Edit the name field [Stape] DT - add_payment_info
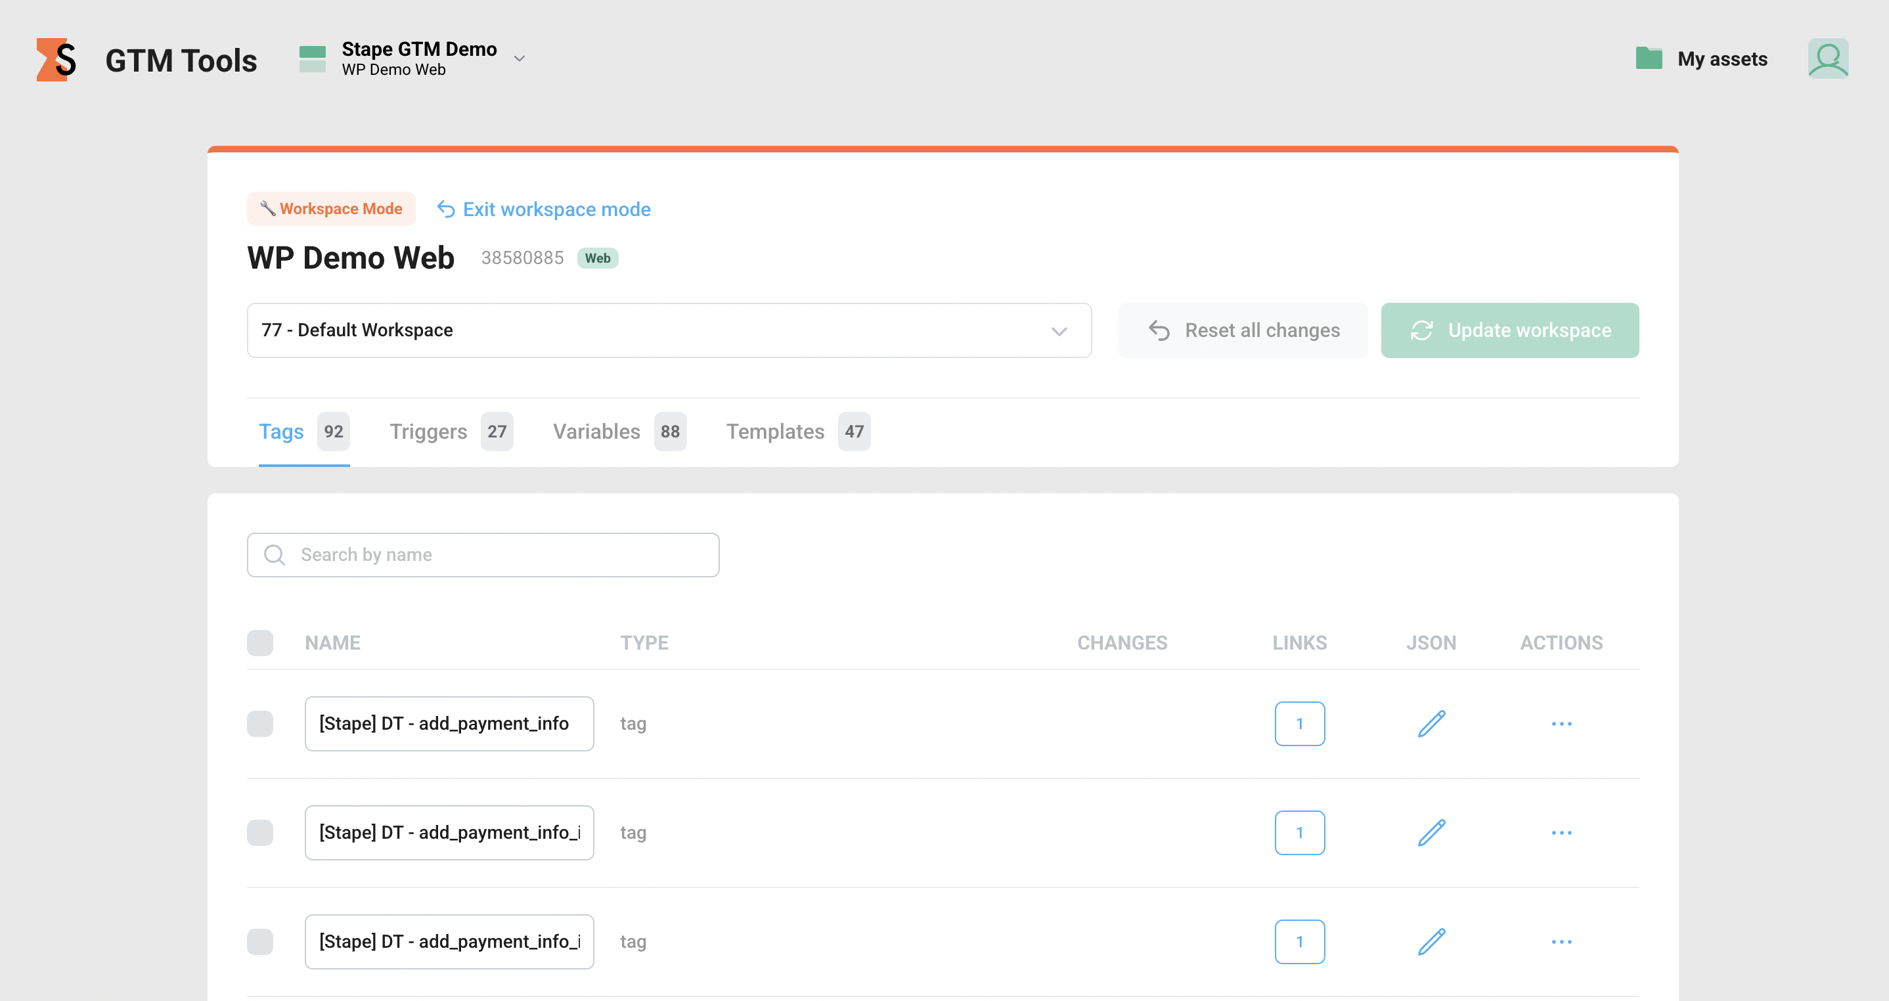This screenshot has width=1889, height=1001. [x=449, y=724]
